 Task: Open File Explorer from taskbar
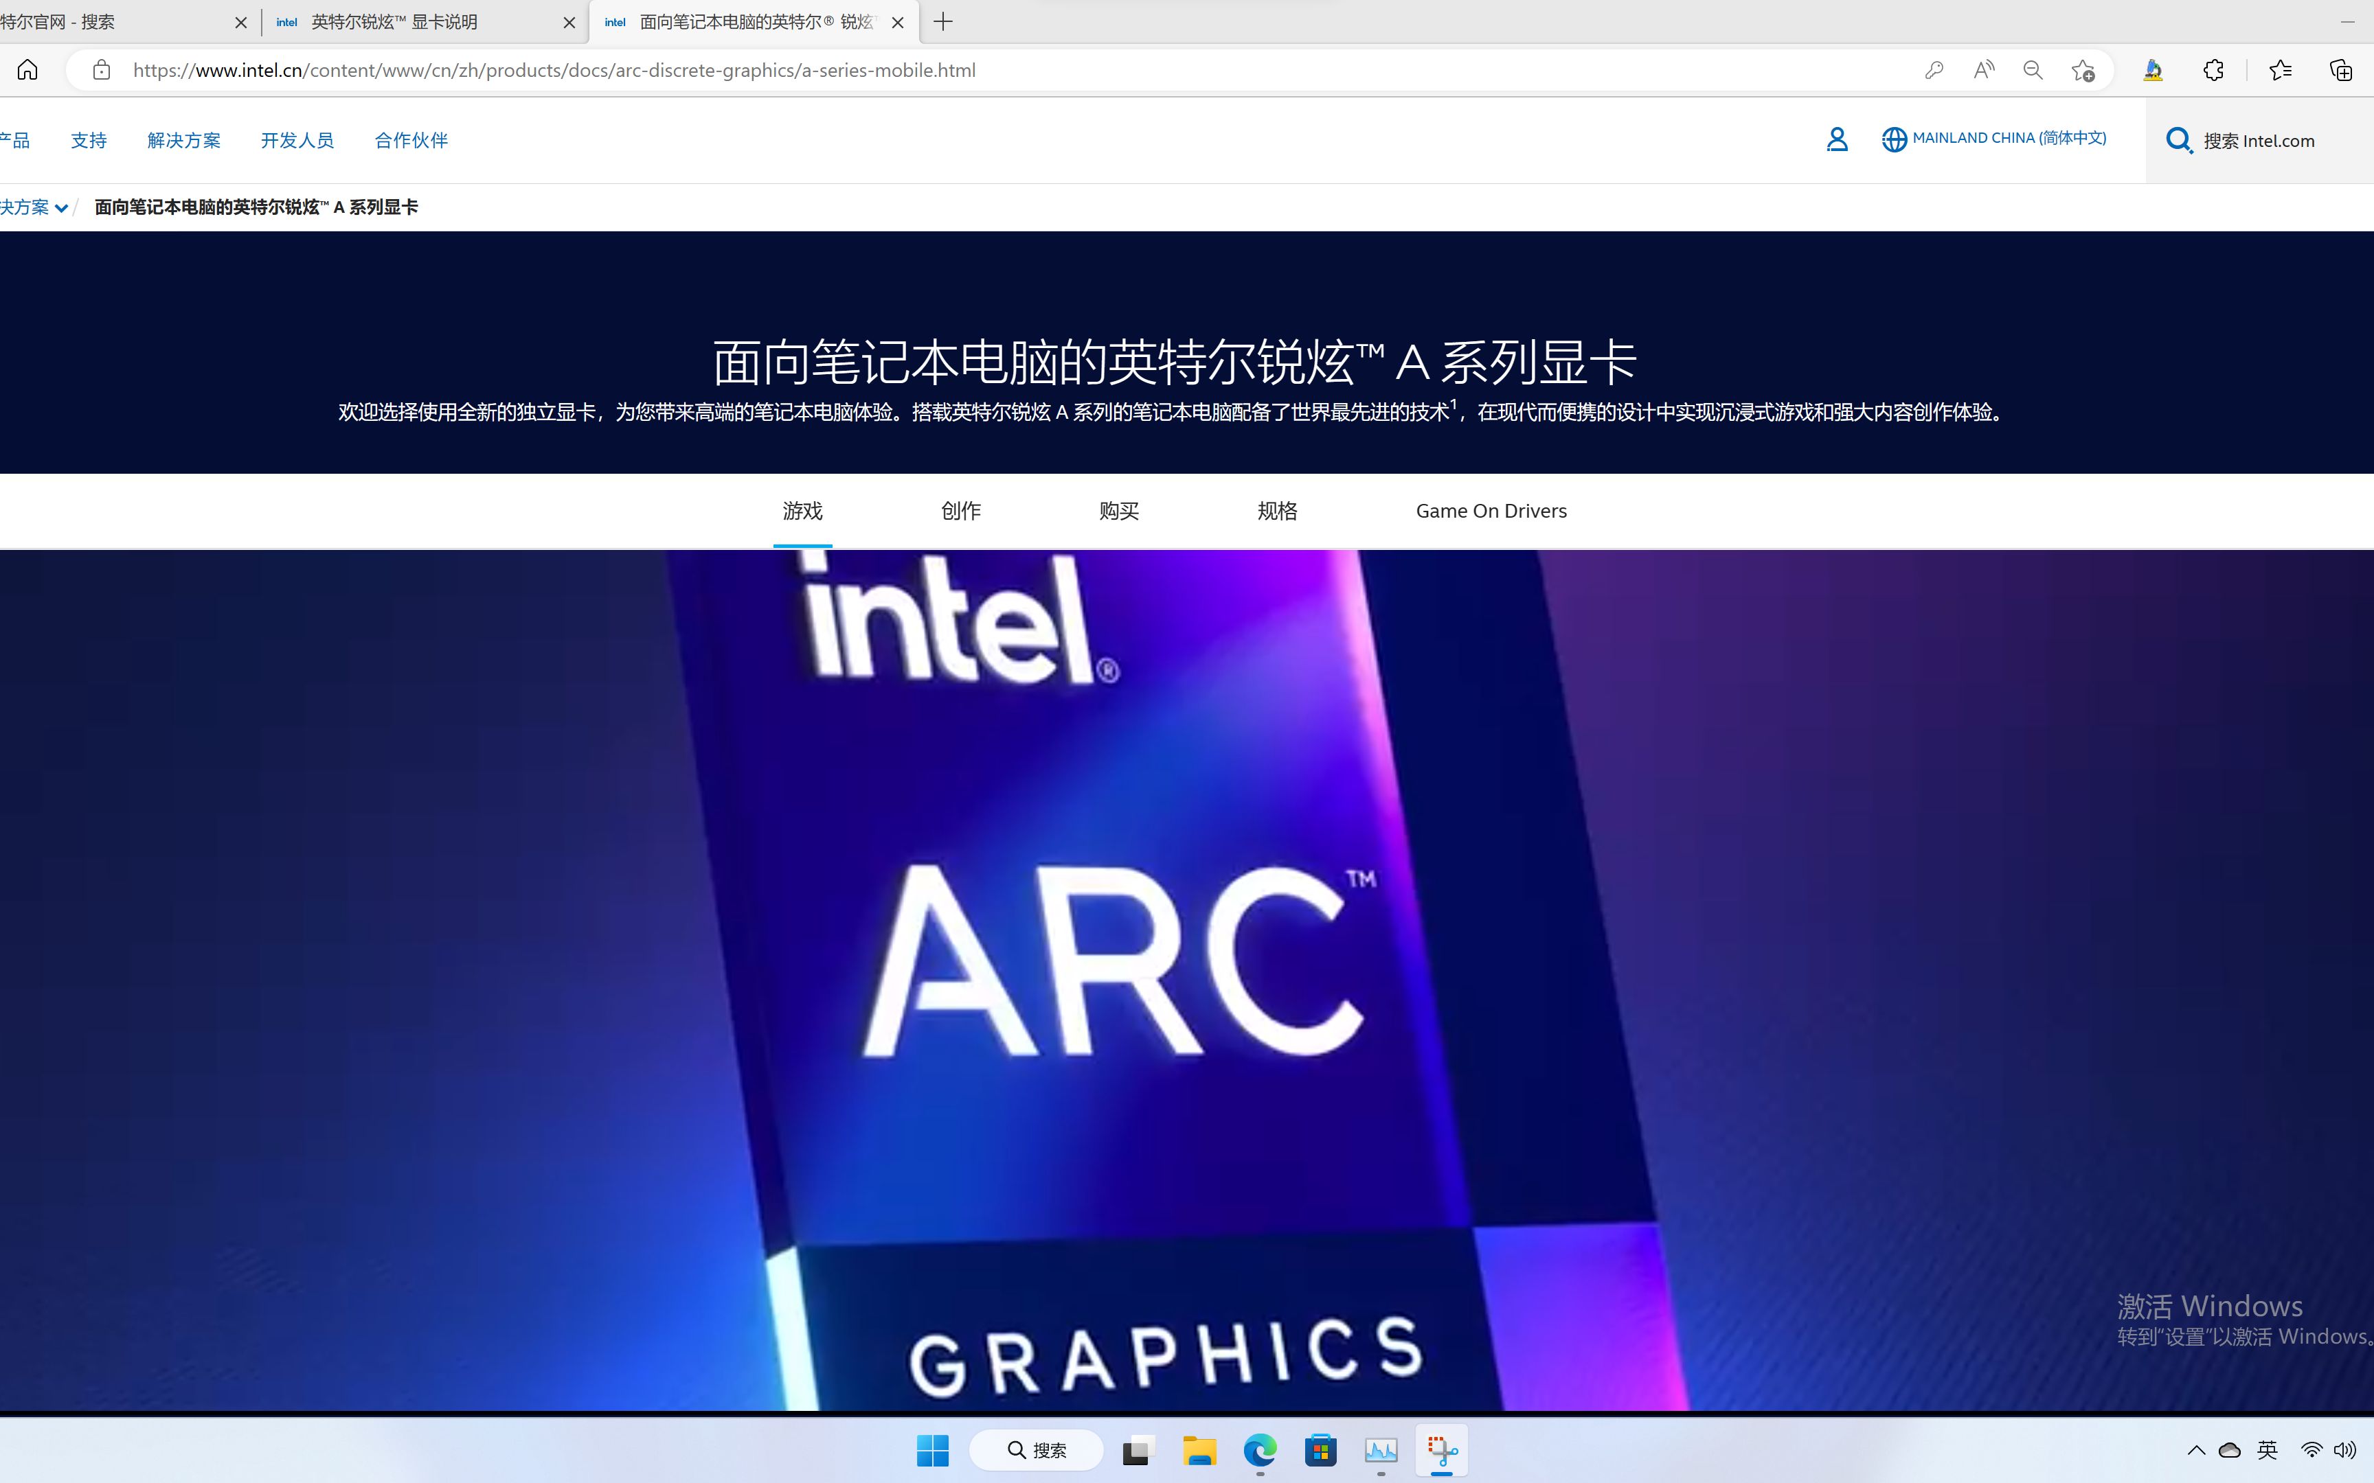[x=1199, y=1449]
